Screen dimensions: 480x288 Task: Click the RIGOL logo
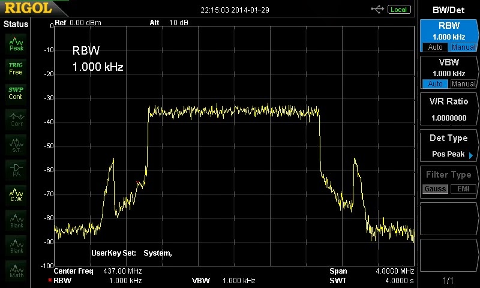pos(28,8)
